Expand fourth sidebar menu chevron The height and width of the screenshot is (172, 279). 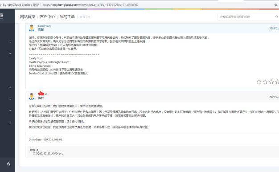(x=10, y=99)
